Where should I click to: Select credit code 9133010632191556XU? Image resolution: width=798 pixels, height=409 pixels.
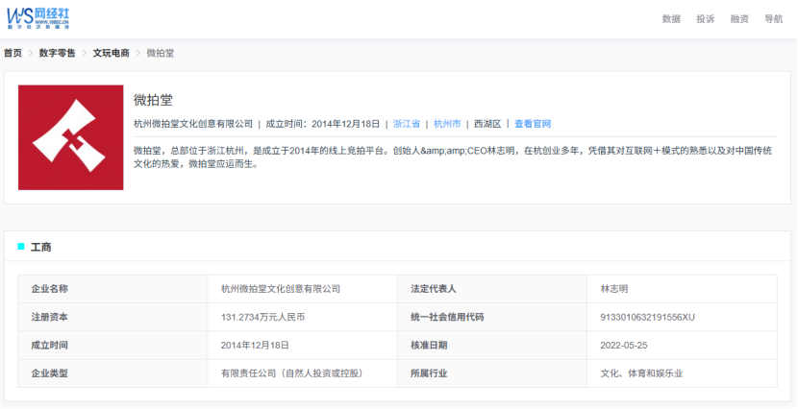(x=648, y=318)
